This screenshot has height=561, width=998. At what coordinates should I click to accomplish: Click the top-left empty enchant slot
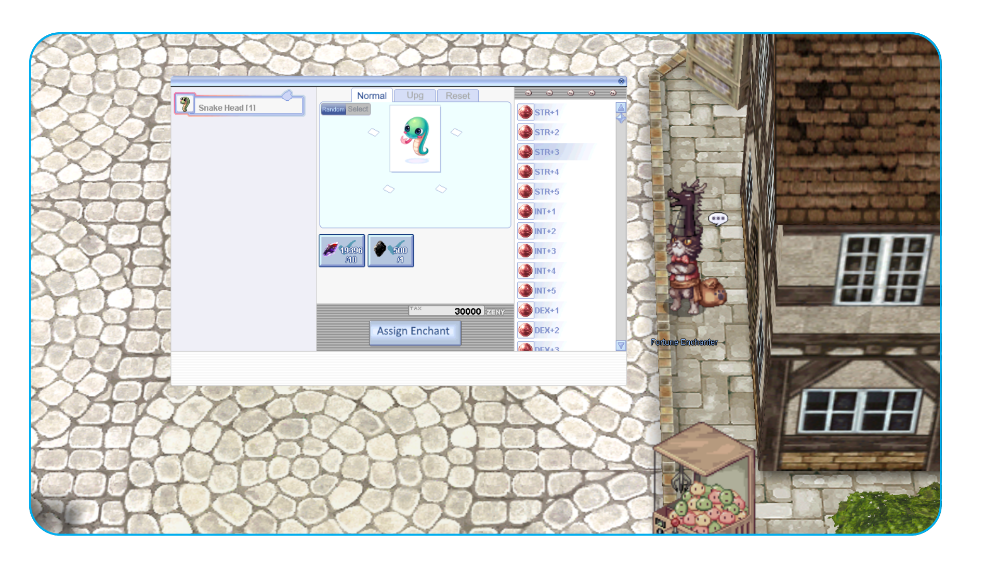coord(373,132)
